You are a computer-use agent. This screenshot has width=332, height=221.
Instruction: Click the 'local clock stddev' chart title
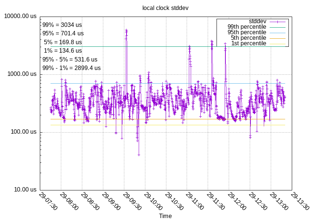pos(166,8)
